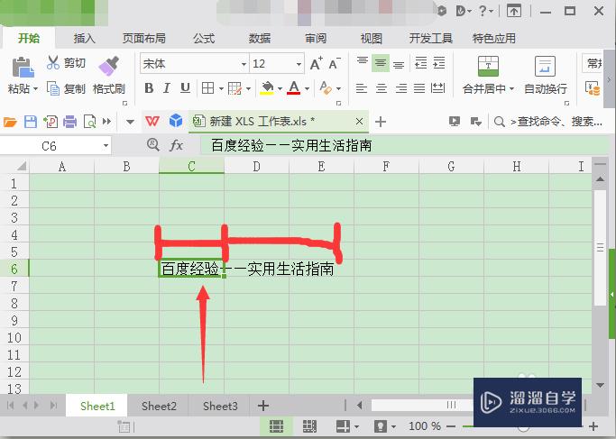Open Paste options dropdown arrow
The height and width of the screenshot is (439, 616).
click(x=35, y=89)
